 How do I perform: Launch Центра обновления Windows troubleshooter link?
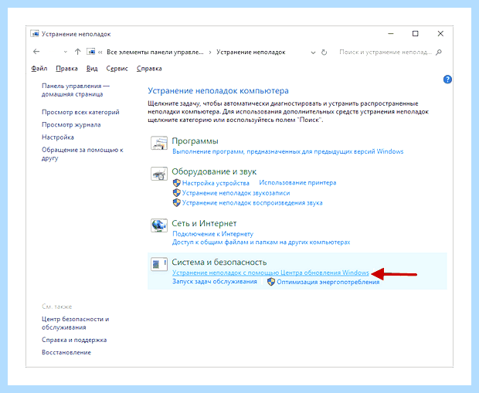coord(270,273)
